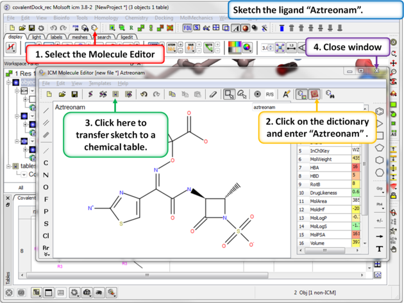This screenshot has height=303, width=404.
Task: Toggle the rectangle selection tool
Action: 229,94
